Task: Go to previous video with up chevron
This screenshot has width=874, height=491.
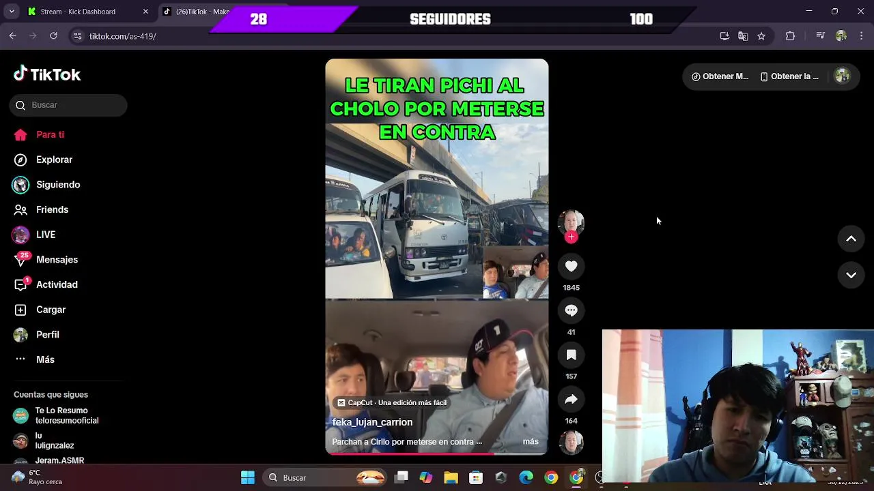Action: (851, 239)
